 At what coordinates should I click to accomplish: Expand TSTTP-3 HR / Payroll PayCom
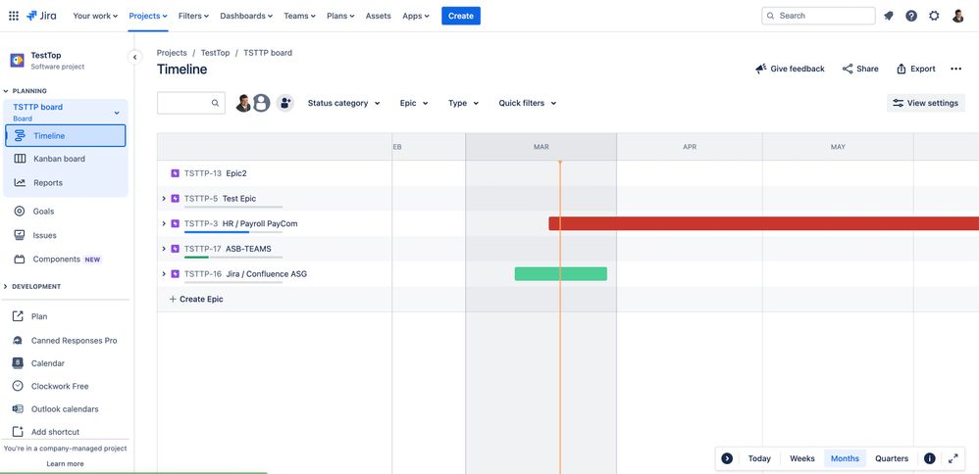pos(164,223)
